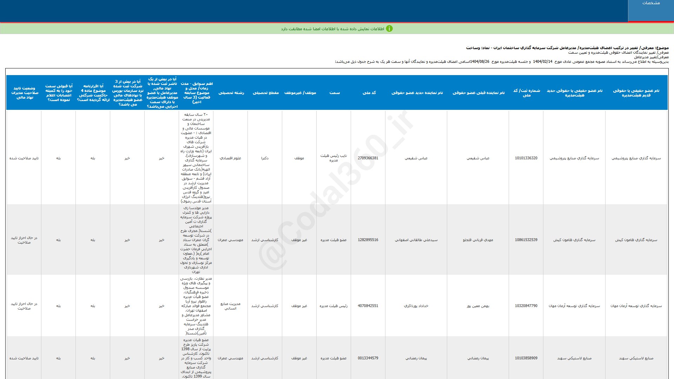Click the سیدعلی طالقانی اصفهانی cell
The image size is (674, 379).
[416, 240]
